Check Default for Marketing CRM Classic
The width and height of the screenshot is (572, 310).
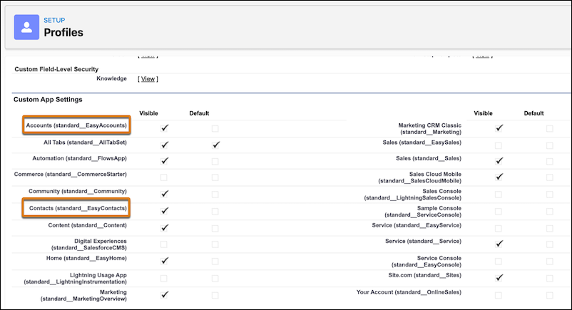click(x=550, y=128)
